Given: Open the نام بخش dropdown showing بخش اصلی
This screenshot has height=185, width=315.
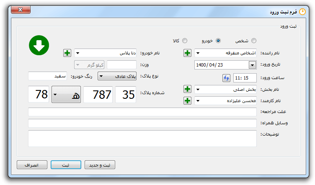Looking at the screenshot, I should coord(225,89).
